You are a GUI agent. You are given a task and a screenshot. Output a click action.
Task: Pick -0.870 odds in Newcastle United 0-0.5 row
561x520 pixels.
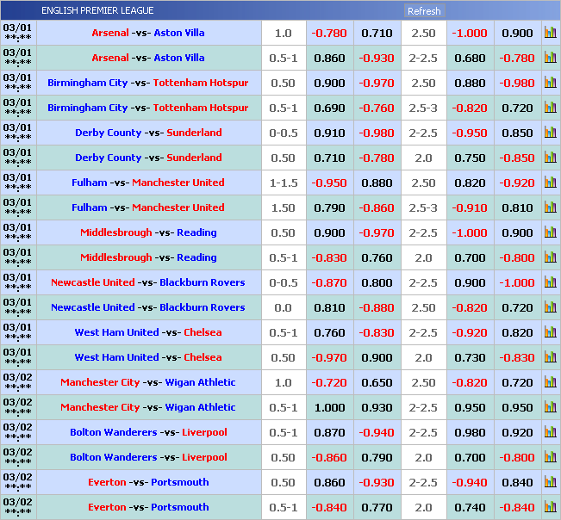point(329,283)
